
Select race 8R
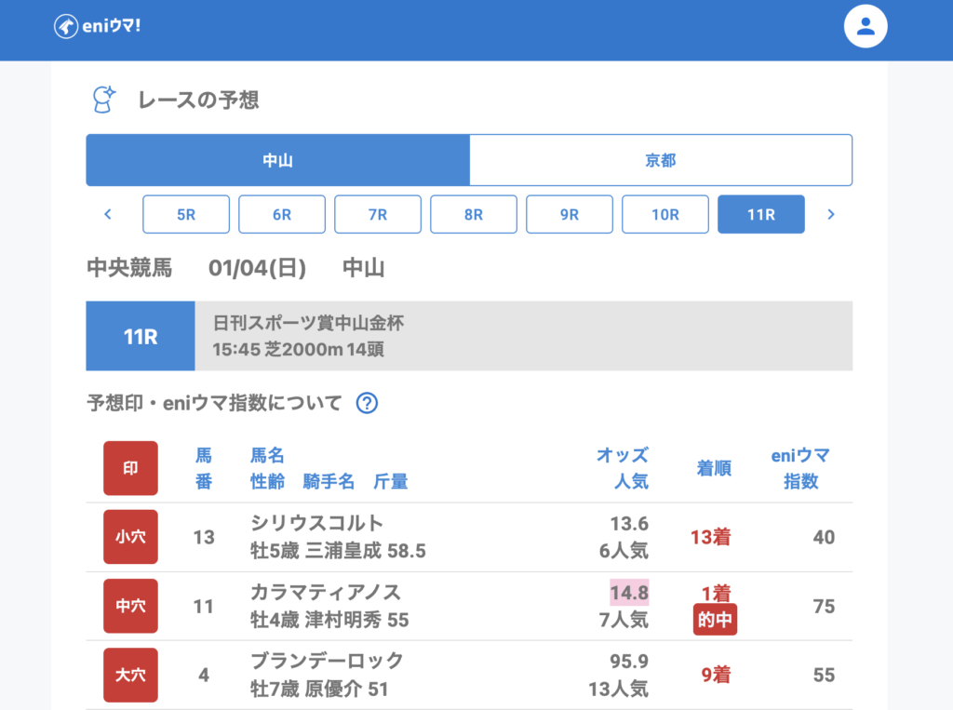pyautogui.click(x=474, y=214)
